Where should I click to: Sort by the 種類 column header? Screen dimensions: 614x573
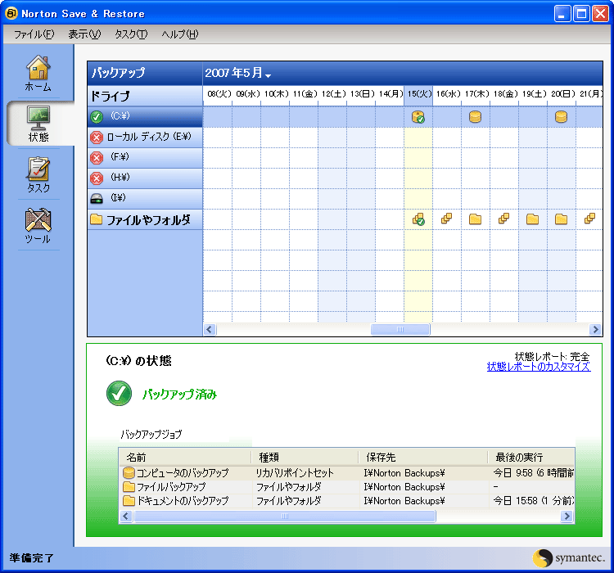pyautogui.click(x=305, y=458)
